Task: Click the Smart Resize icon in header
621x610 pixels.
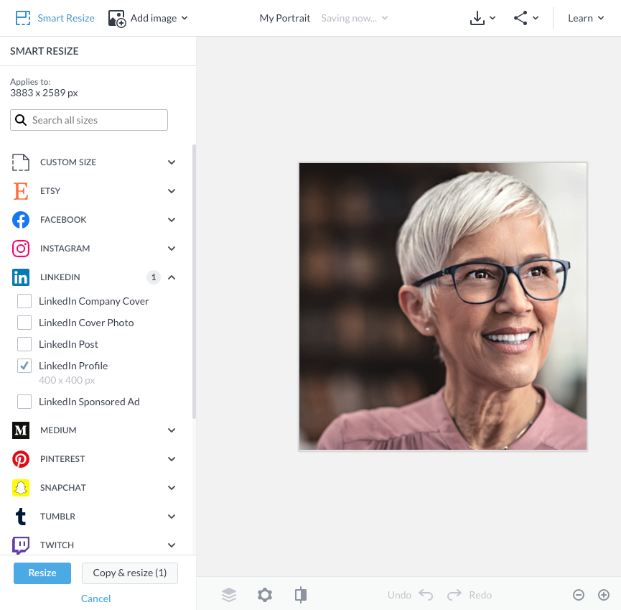Action: click(x=22, y=18)
